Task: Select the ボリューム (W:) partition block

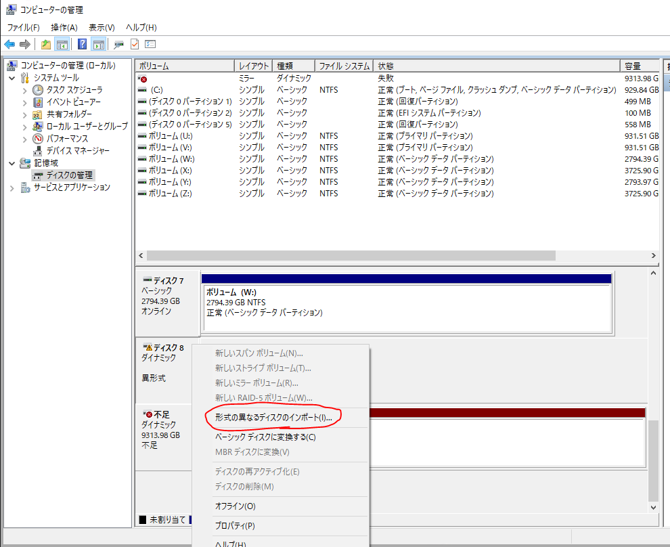Action: (x=407, y=308)
